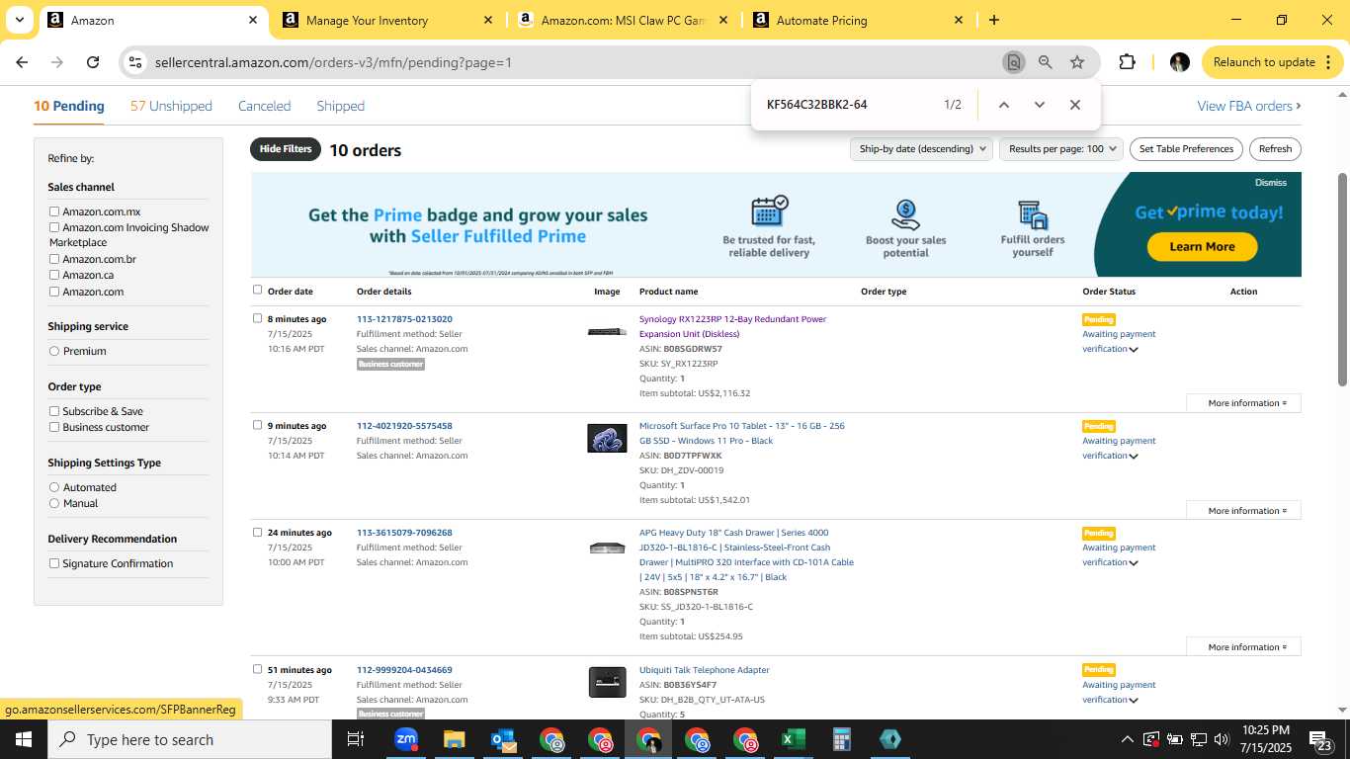
Task: Close the Manage Your Inventory tab
Action: point(488,20)
